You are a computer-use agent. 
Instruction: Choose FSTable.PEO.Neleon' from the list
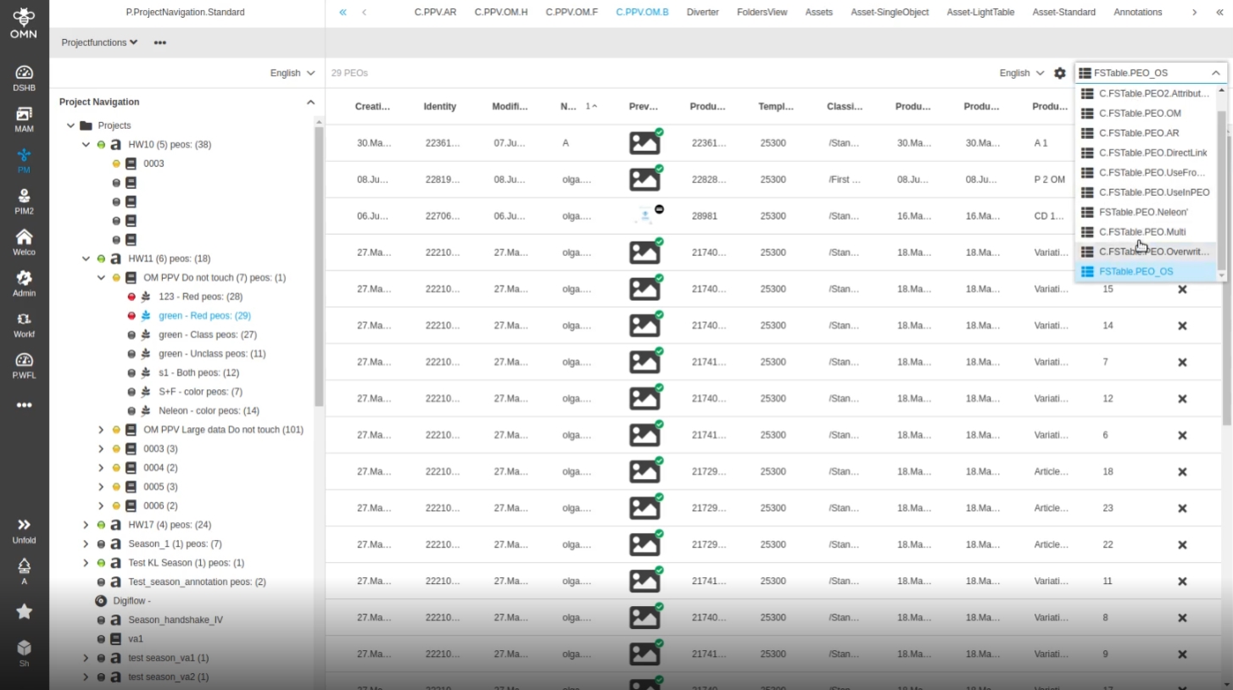1147,212
